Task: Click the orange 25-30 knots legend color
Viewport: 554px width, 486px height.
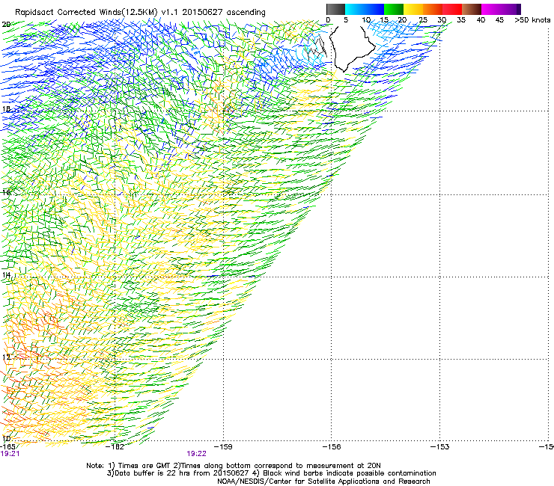Action: (x=433, y=9)
